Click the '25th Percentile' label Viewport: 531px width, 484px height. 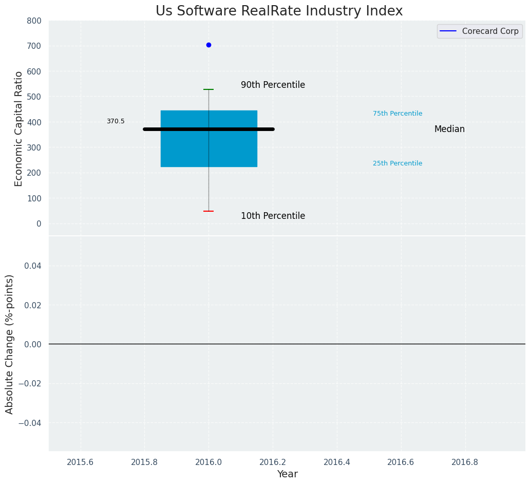point(397,163)
